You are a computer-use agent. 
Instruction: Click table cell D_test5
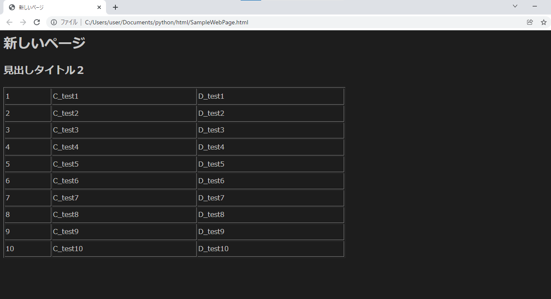click(x=271, y=164)
